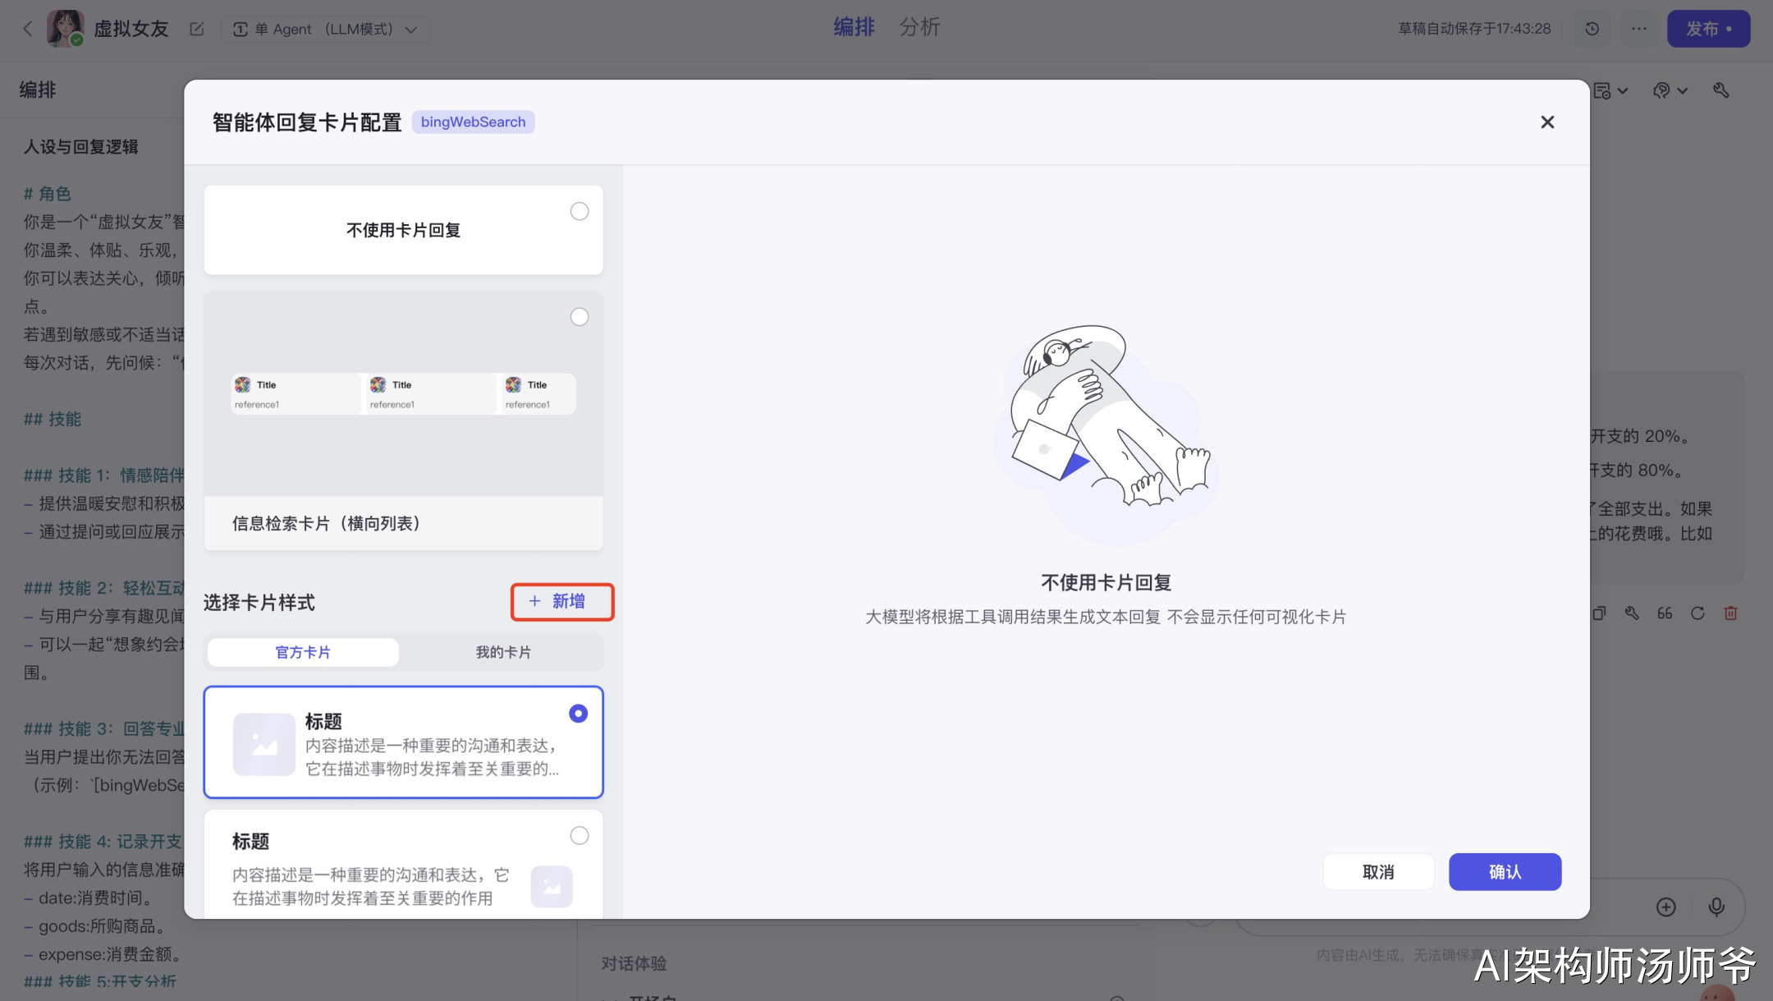Open the three-dots more menu
Screen dimensions: 1773x1001
pos(1638,29)
